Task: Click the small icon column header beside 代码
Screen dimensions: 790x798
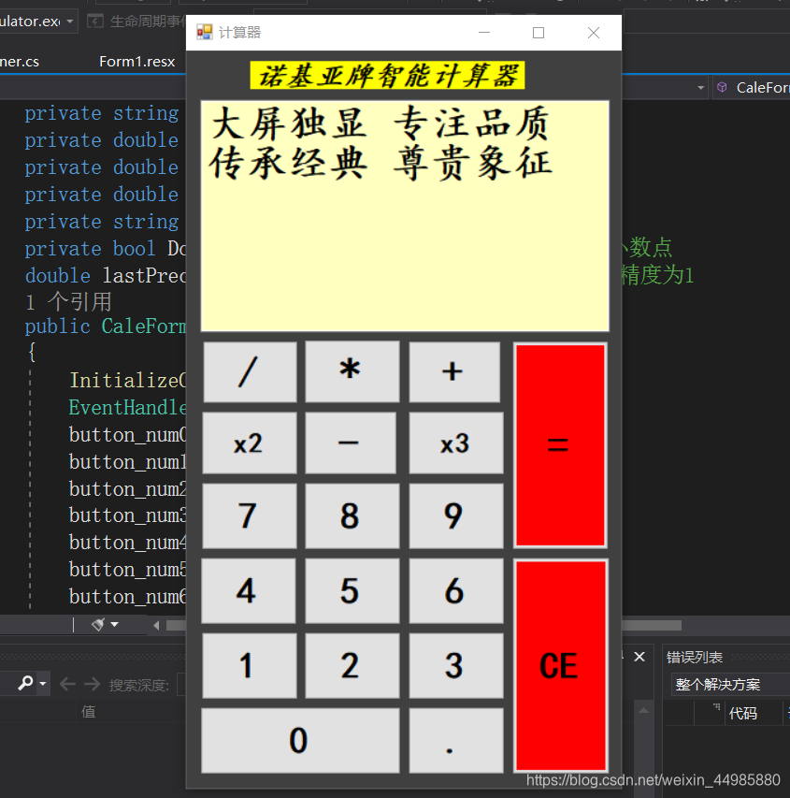Action: pos(716,706)
